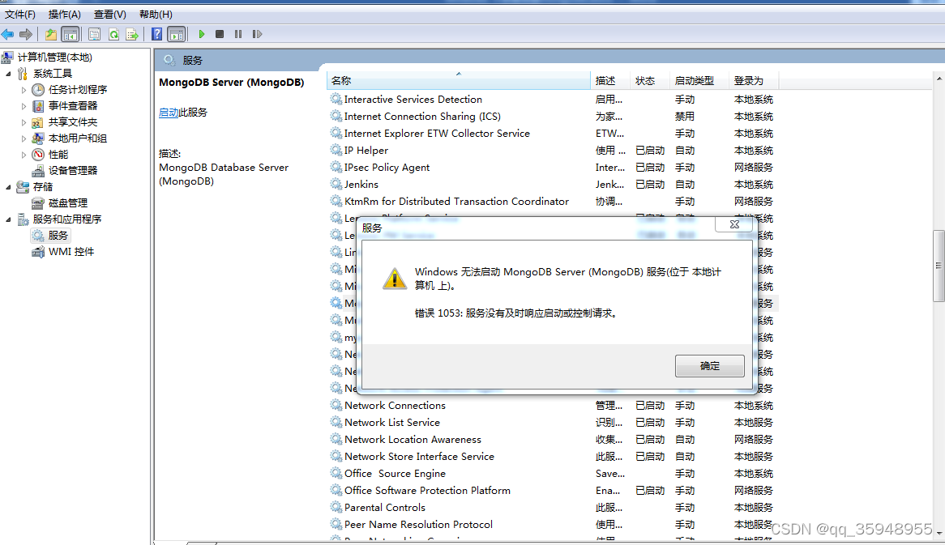This screenshot has width=945, height=545.
Task: Collapse the 存储 tree node
Action: (x=8, y=187)
